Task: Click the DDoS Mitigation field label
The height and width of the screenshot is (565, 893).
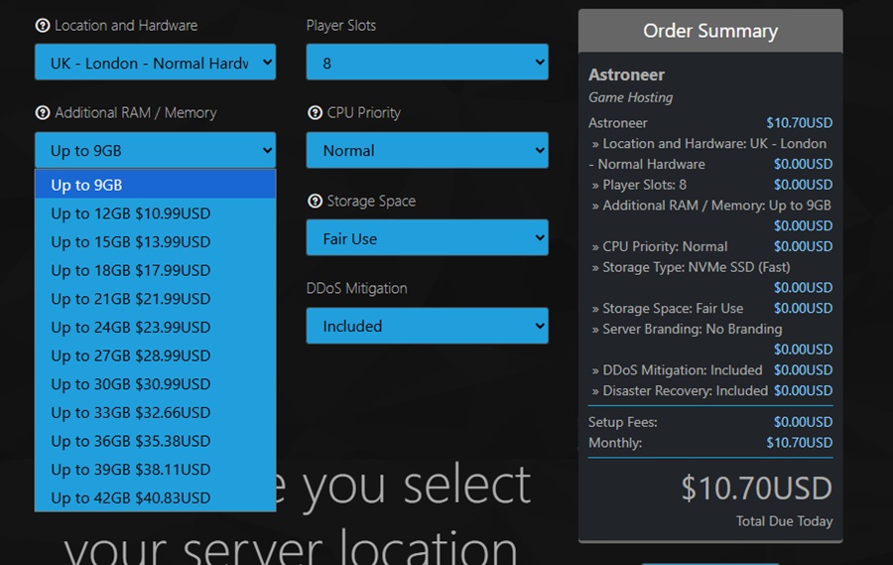Action: 356,289
